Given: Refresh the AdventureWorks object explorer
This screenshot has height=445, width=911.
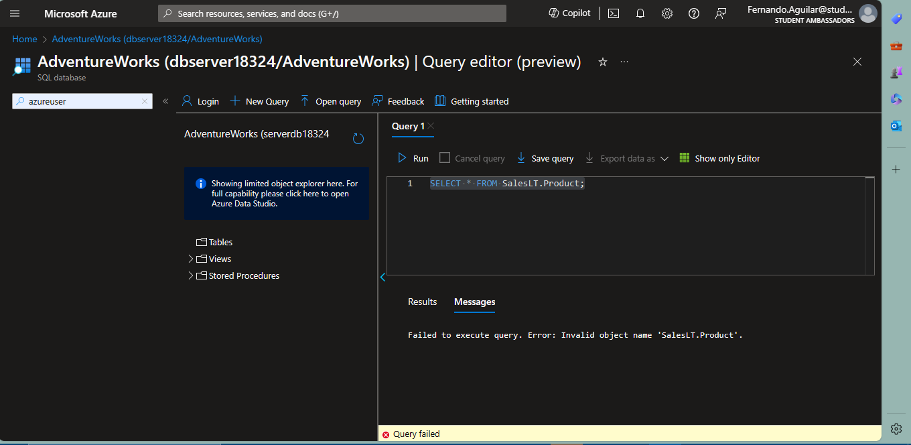Looking at the screenshot, I should (358, 137).
